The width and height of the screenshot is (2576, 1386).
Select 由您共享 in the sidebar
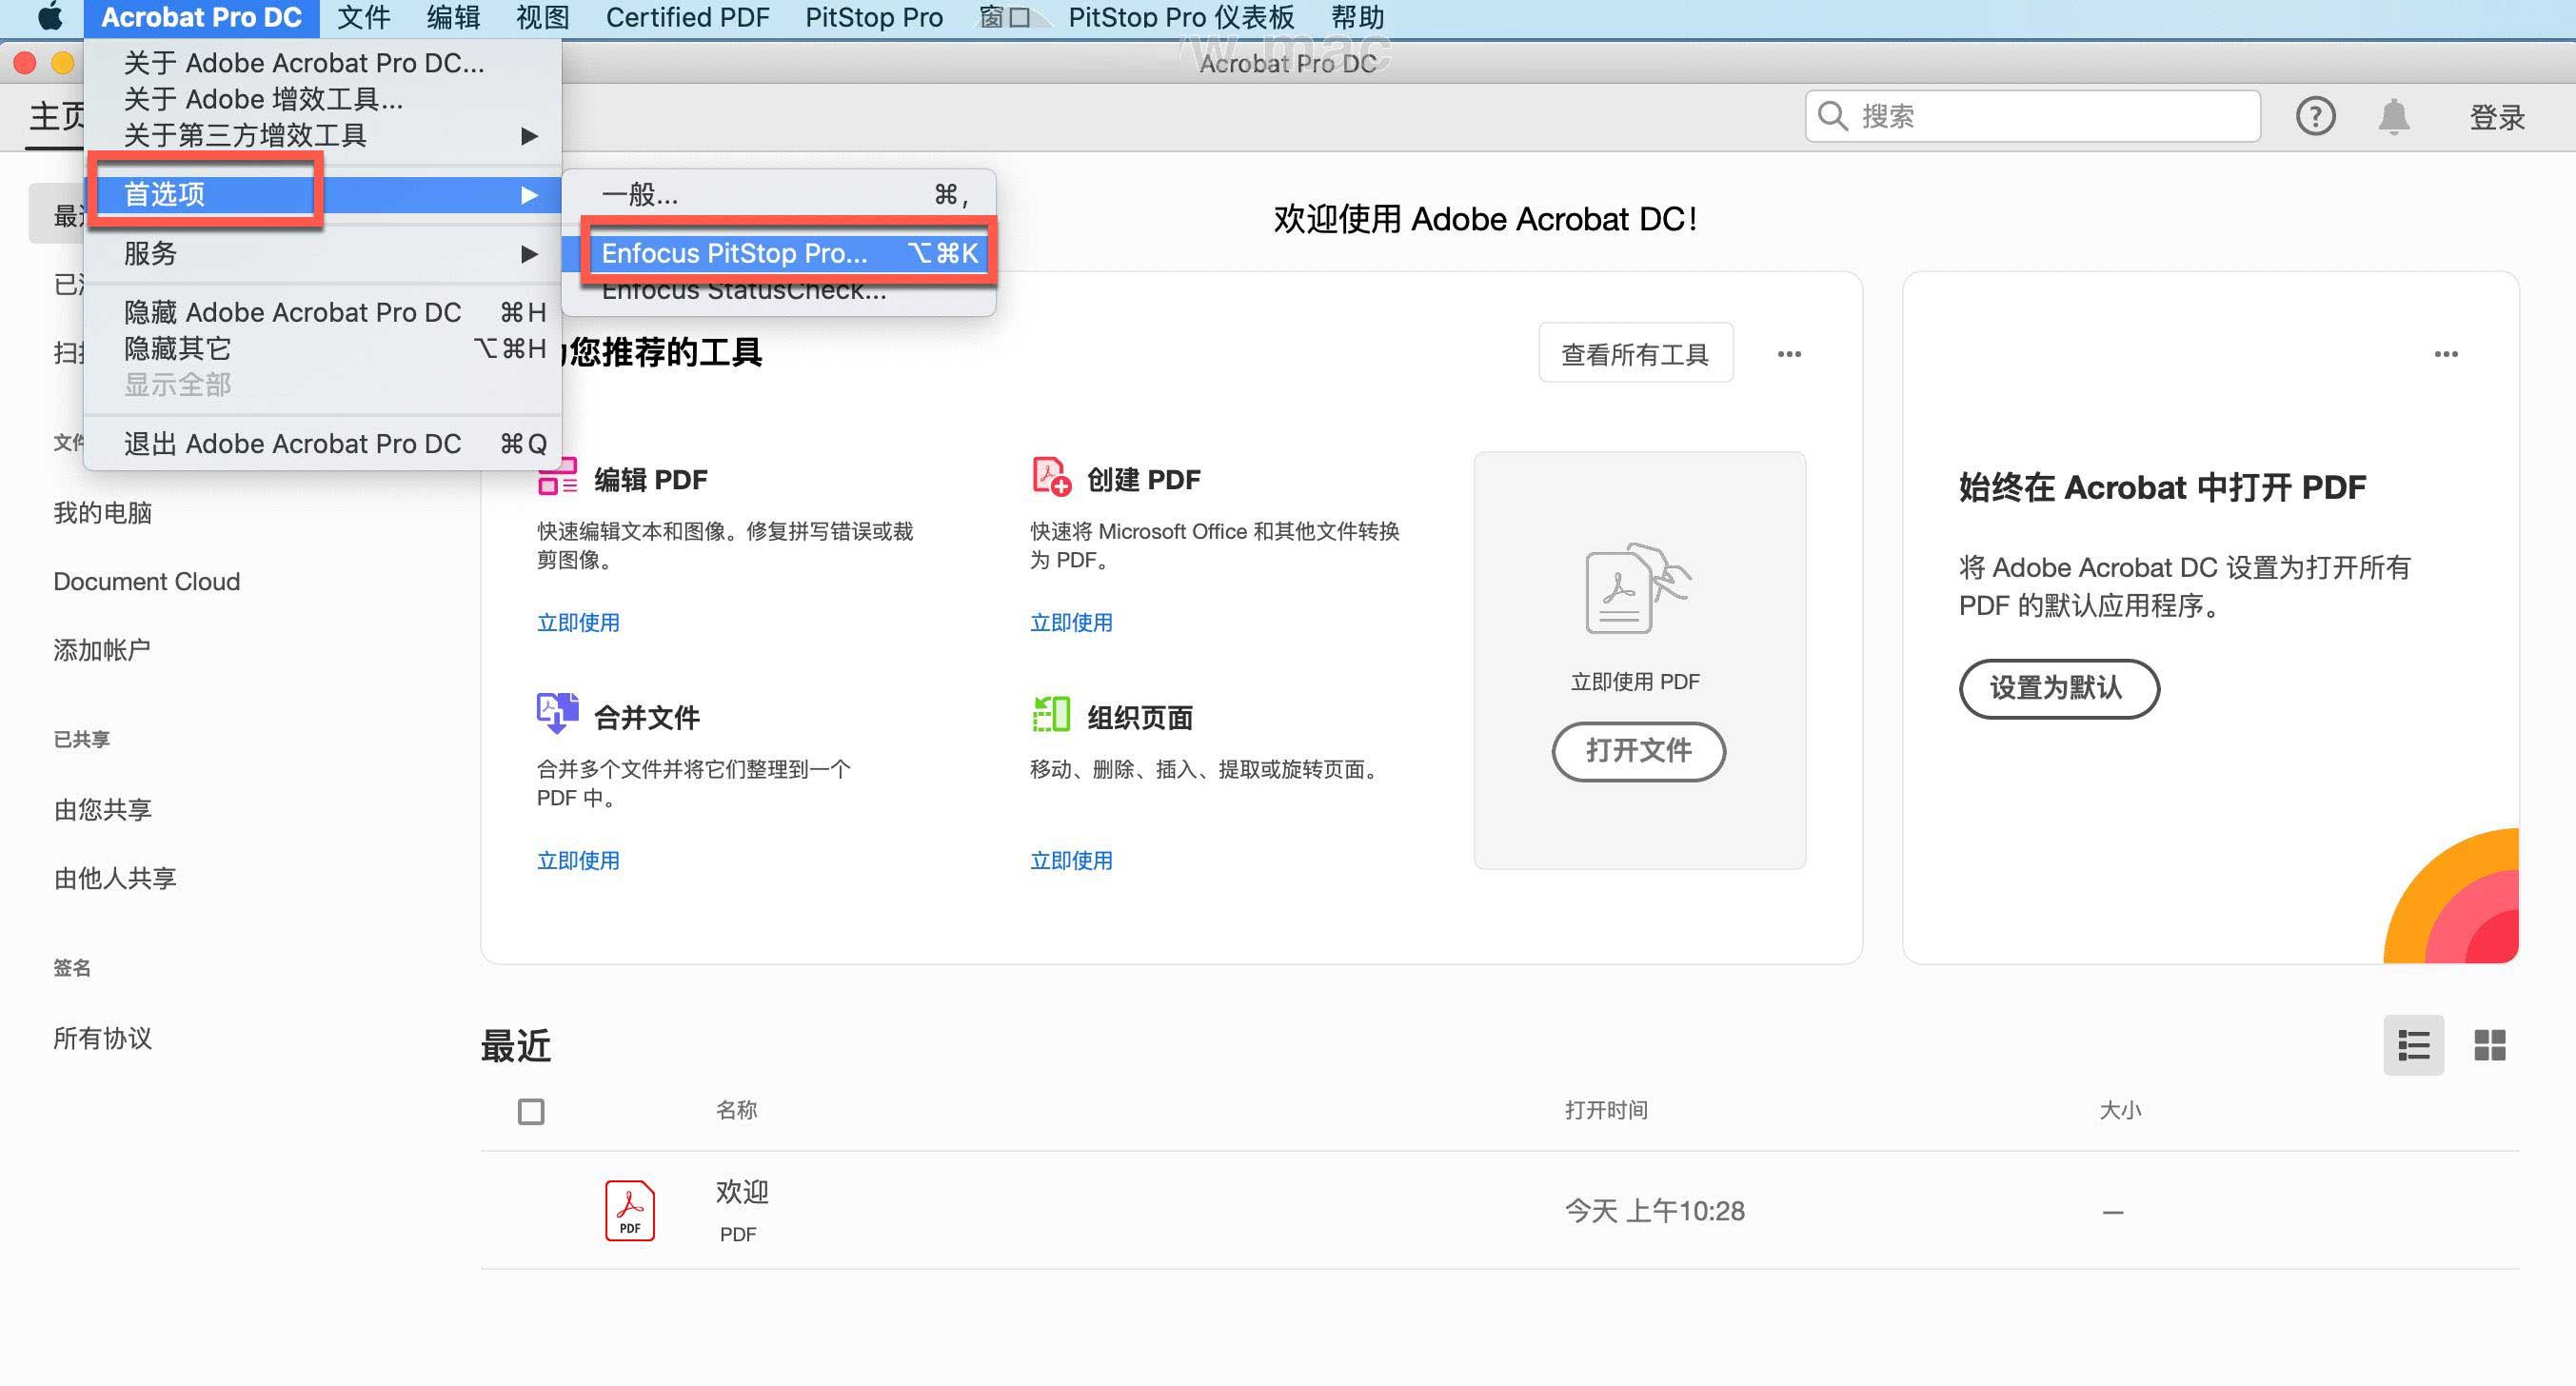tap(102, 809)
